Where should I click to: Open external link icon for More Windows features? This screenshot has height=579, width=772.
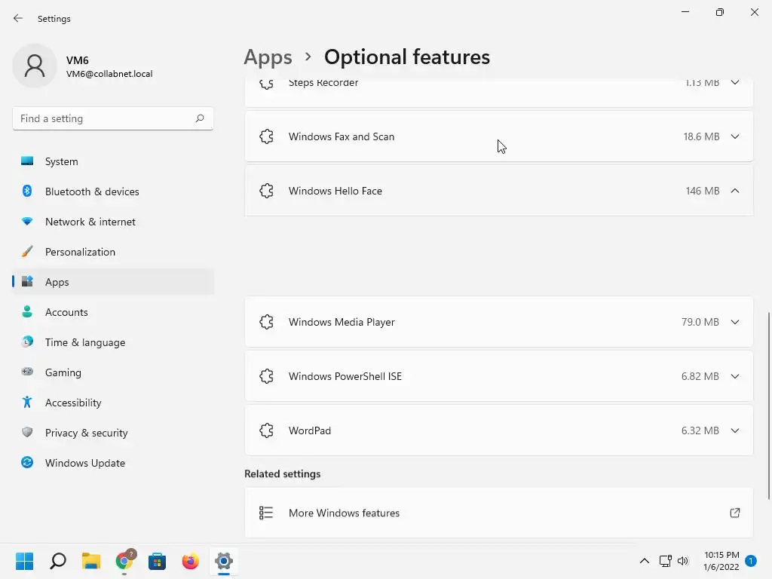click(734, 513)
